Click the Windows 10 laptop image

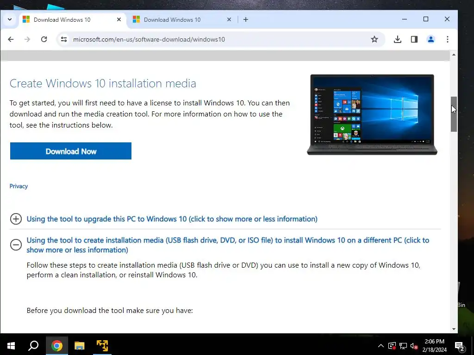pos(372,115)
